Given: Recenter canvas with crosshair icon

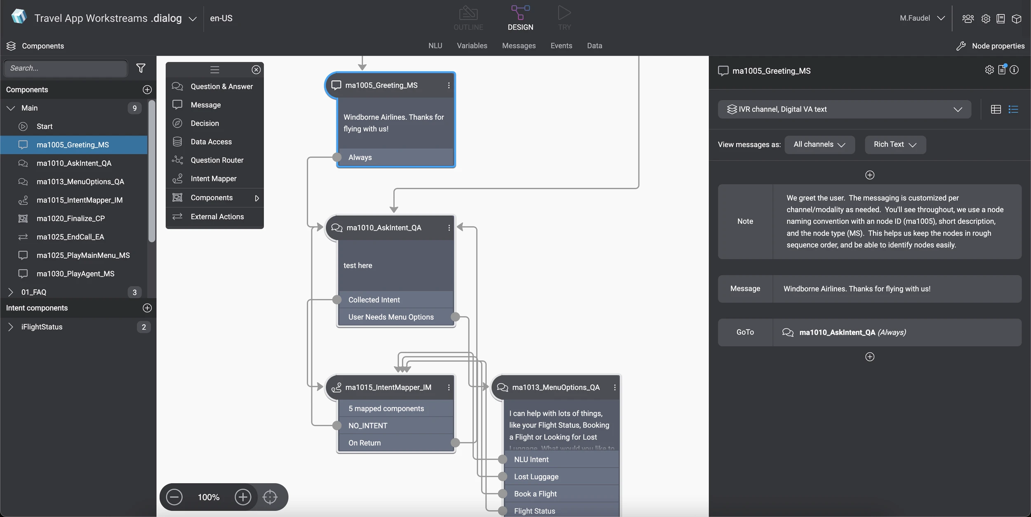Looking at the screenshot, I should [270, 497].
